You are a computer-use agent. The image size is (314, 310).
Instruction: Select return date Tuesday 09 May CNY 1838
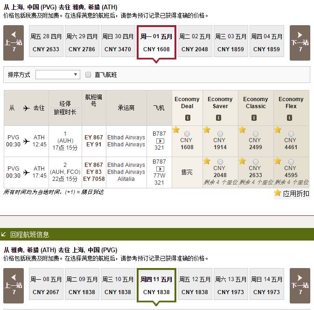tap(82, 284)
